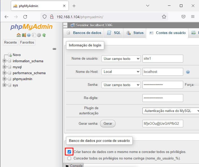The width and height of the screenshot is (199, 167).
Task: Open the information_schema database link
Action: click(28, 61)
